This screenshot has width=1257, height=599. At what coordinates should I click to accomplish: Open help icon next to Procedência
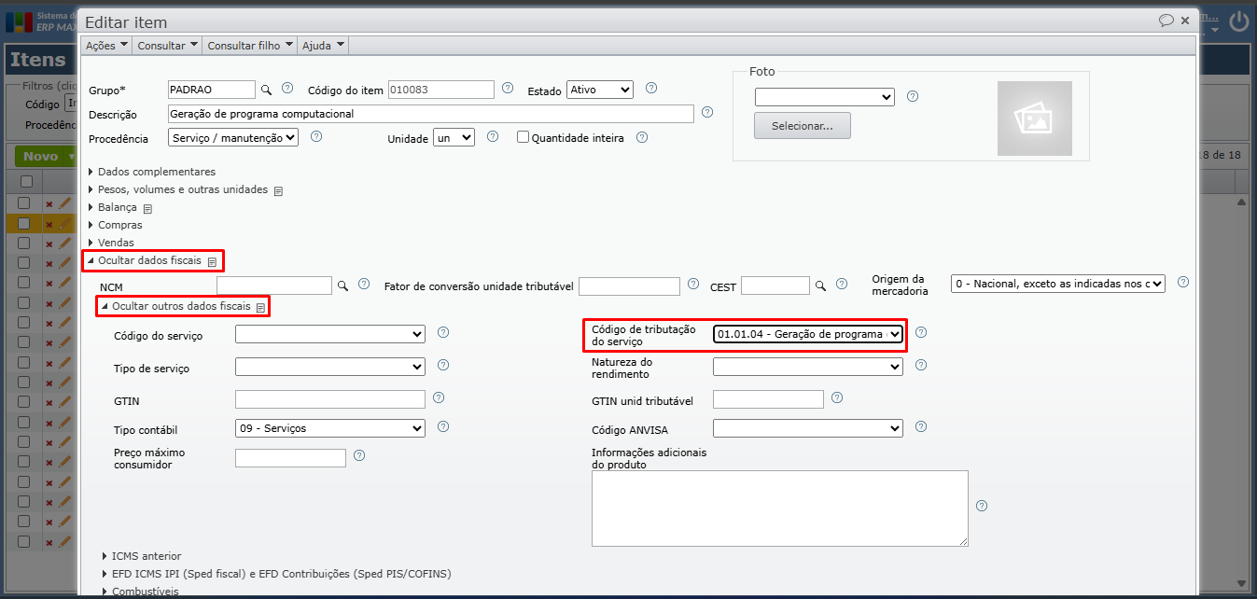316,136
